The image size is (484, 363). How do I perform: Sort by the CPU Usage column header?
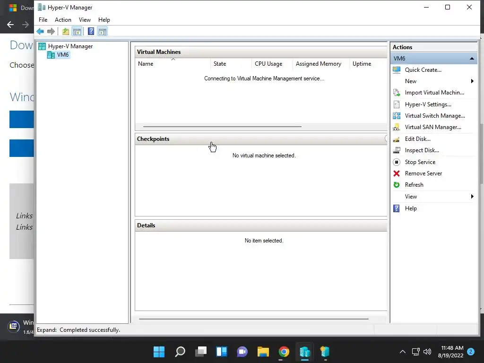point(272,64)
